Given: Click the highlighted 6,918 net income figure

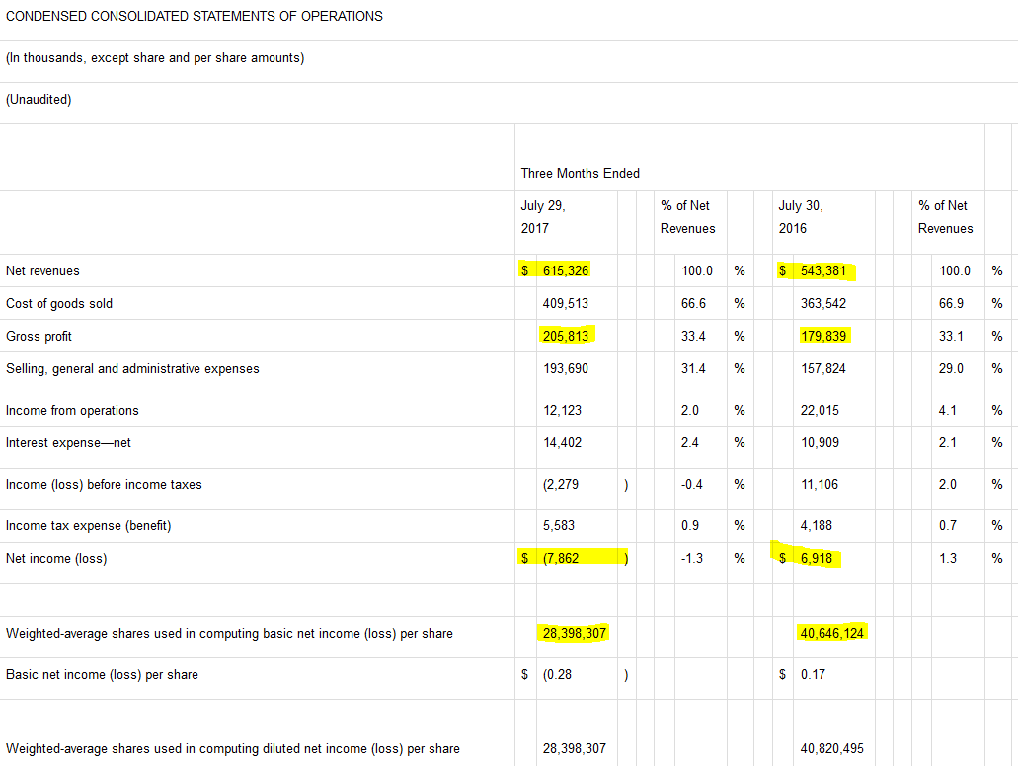Looking at the screenshot, I should point(817,558).
